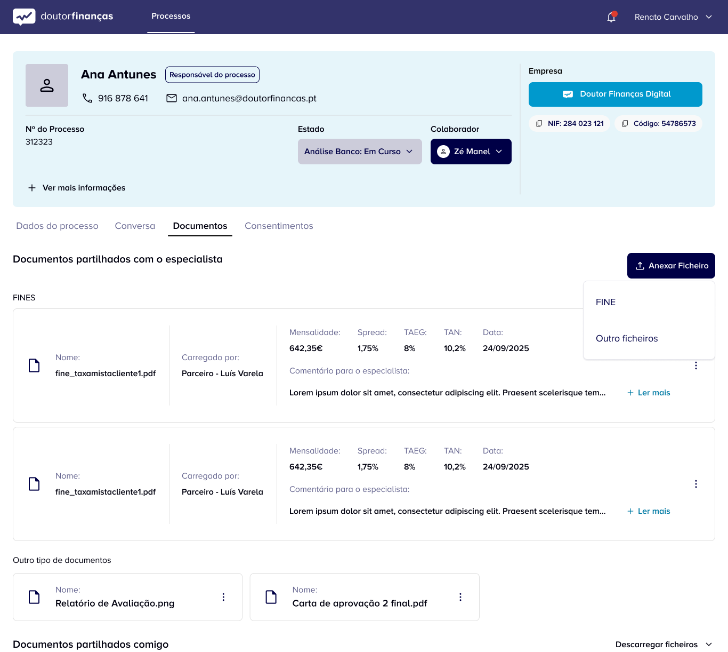
Task: Open options menu for Relatório de Avaliação.png
Action: (223, 597)
